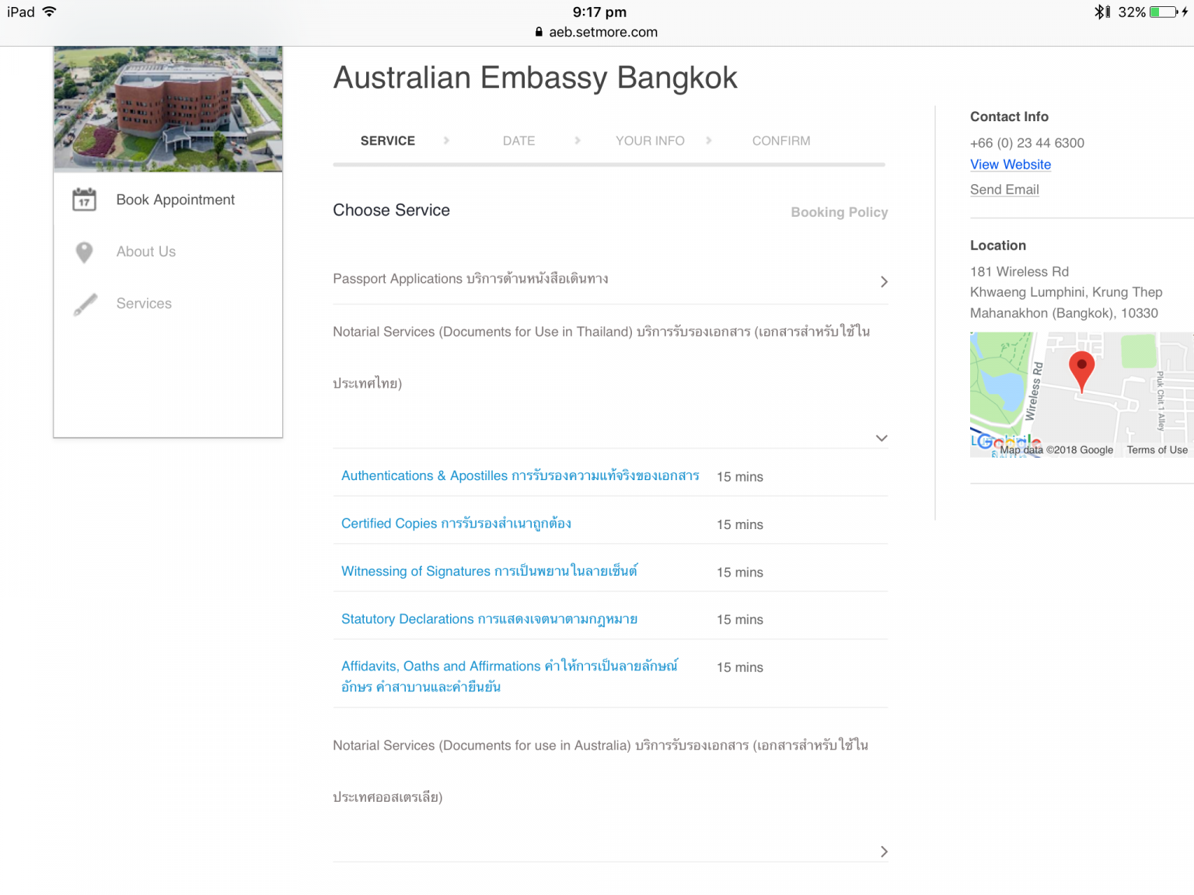Open the Booking Policy link
Image resolution: width=1194 pixels, height=895 pixels.
click(x=840, y=212)
